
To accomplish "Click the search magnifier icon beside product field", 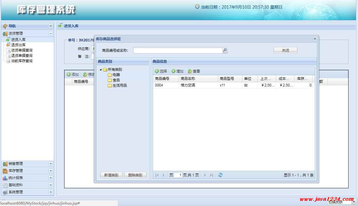I will click(225, 50).
